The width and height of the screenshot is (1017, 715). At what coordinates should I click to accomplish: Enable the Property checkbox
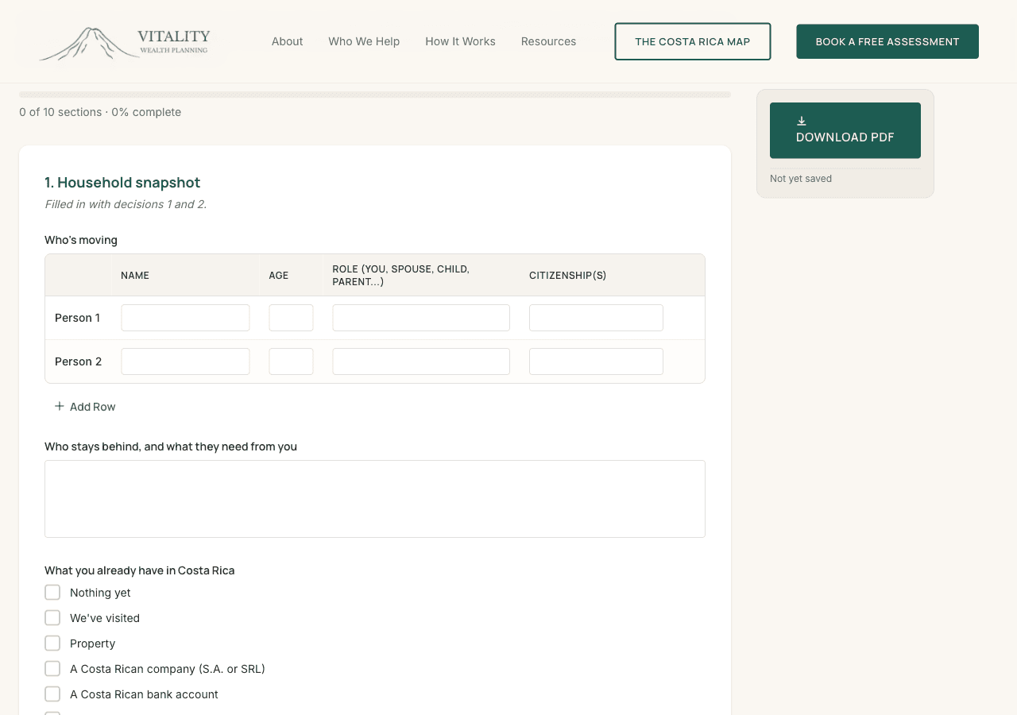(52, 643)
